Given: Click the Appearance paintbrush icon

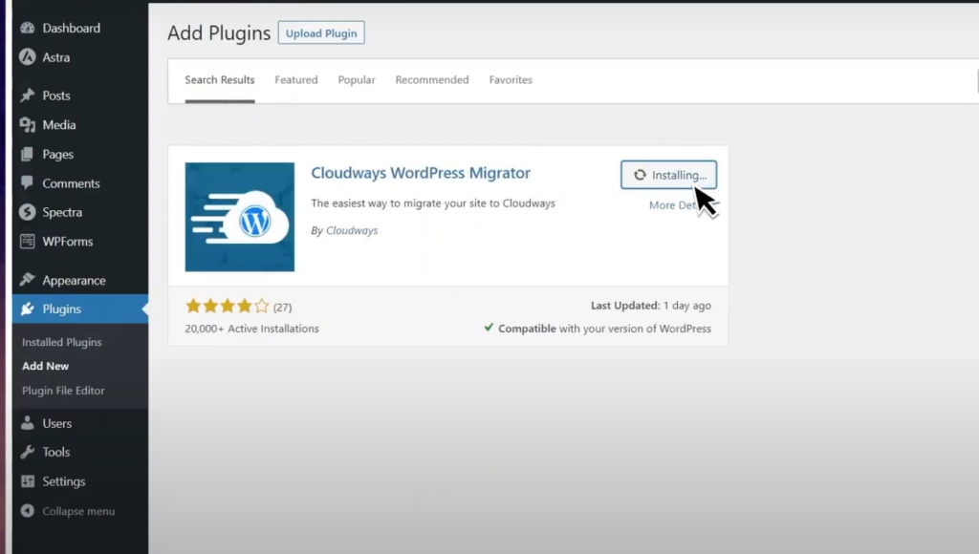Looking at the screenshot, I should 28,280.
